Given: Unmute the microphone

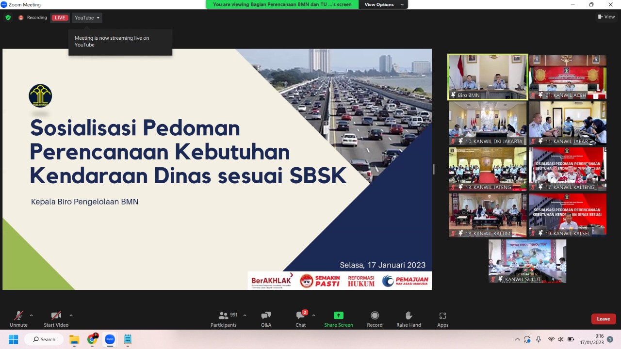Looking at the screenshot, I should (x=18, y=318).
